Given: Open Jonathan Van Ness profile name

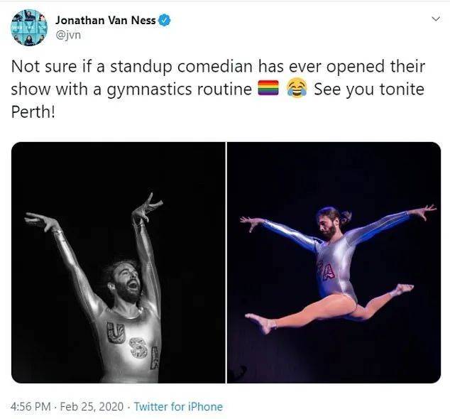Looking at the screenshot, I should (x=106, y=21).
